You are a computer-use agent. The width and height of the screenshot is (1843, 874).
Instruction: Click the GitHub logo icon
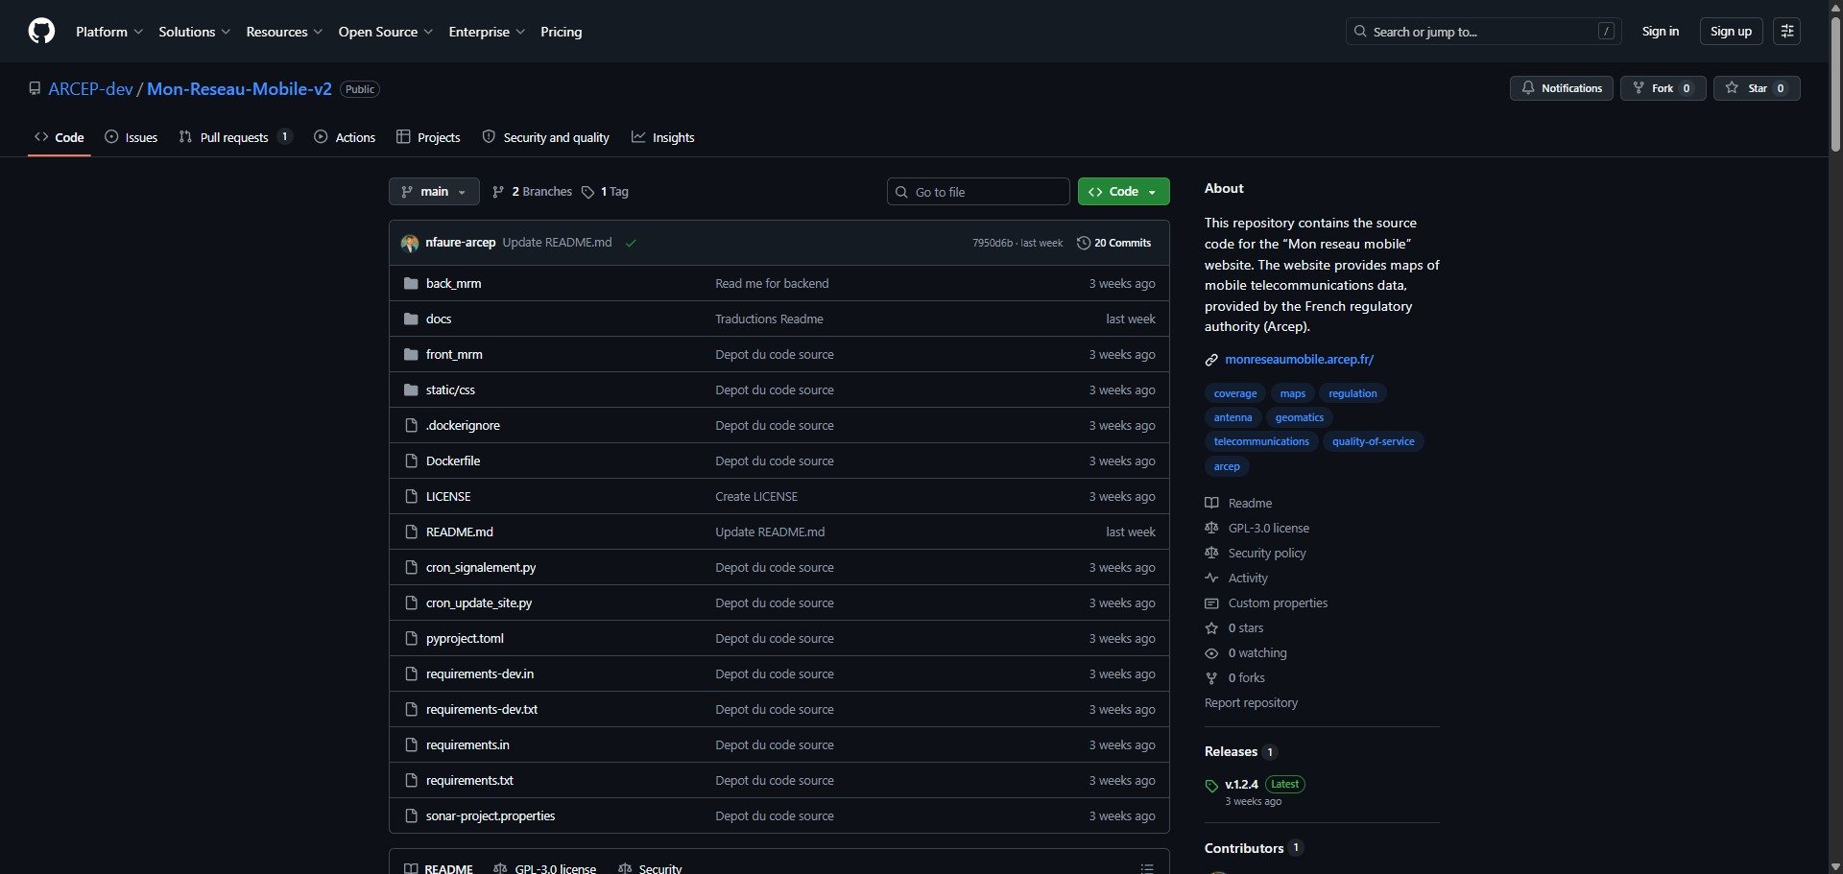[x=41, y=32]
